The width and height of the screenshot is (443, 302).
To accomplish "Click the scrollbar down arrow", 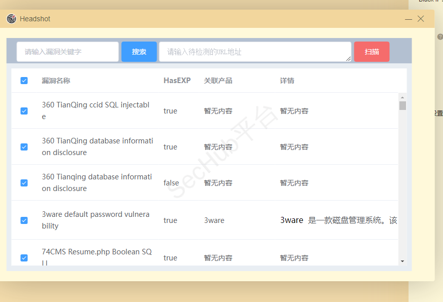I will point(402,261).
